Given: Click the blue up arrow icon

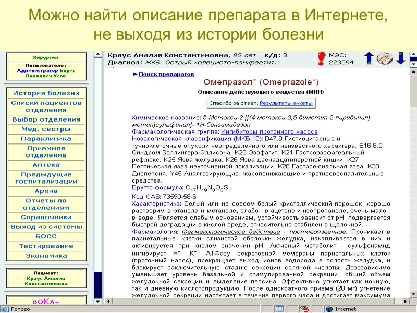Looking at the screenshot, I should pos(369,58).
